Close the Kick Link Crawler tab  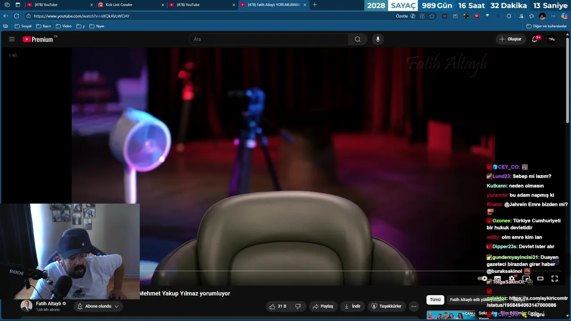point(163,5)
